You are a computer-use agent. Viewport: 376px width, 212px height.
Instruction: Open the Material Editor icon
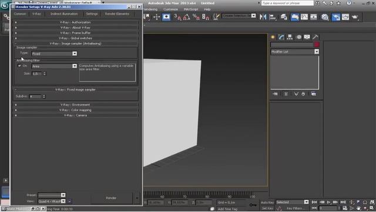pyautogui.click(x=325, y=17)
